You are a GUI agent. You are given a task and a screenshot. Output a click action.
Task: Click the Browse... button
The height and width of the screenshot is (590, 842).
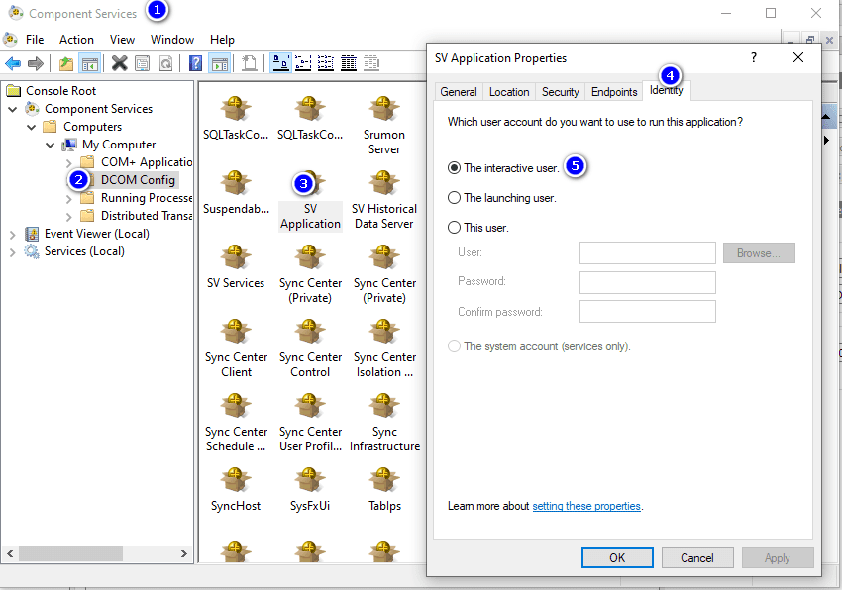click(759, 252)
